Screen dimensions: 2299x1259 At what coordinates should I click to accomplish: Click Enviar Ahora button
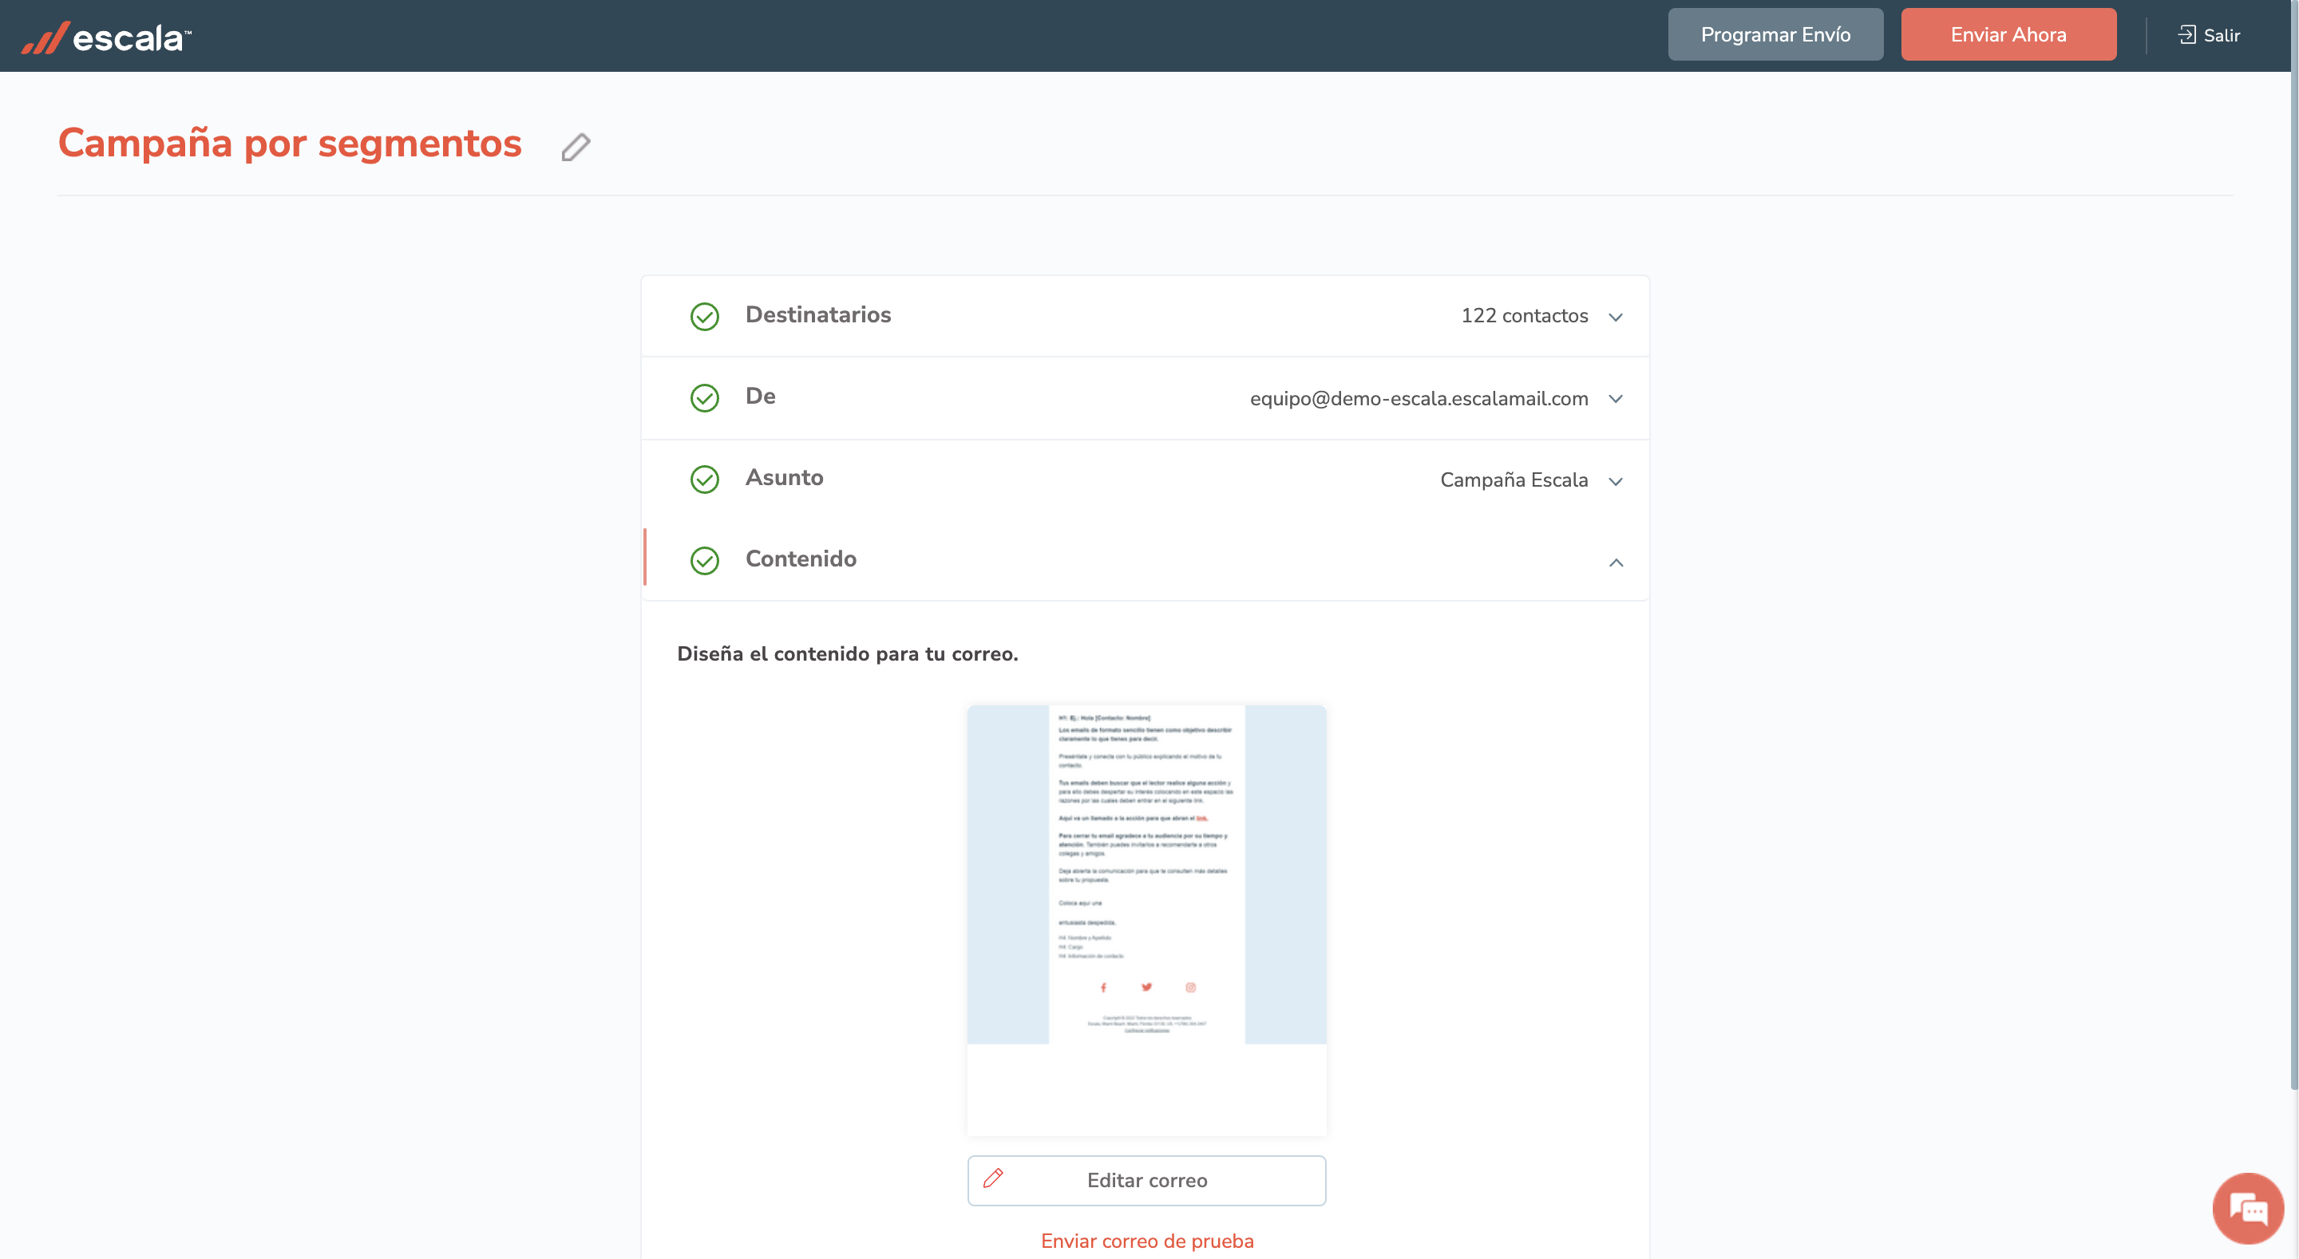[x=2008, y=35]
